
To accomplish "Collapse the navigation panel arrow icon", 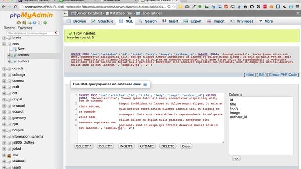I will click(66, 13).
